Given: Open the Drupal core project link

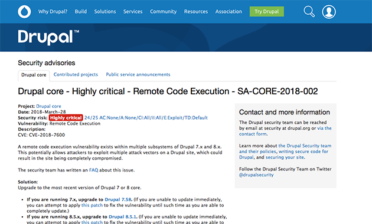Looking at the screenshot, I should (48, 106).
